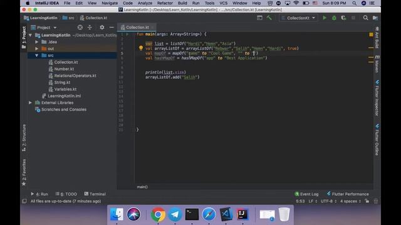
Task: Collapse all in Project panel
Action: coord(90,27)
